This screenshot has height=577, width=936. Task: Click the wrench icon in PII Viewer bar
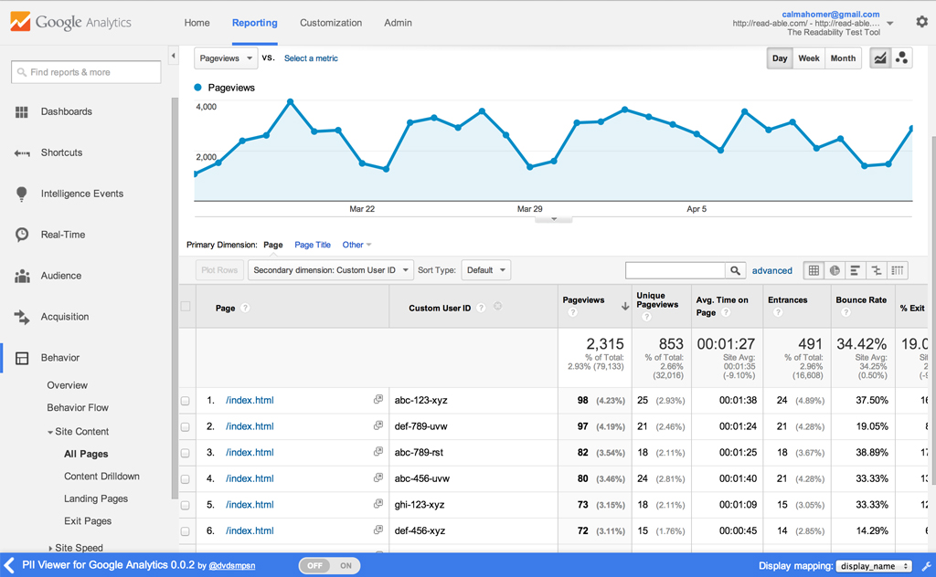click(x=927, y=566)
